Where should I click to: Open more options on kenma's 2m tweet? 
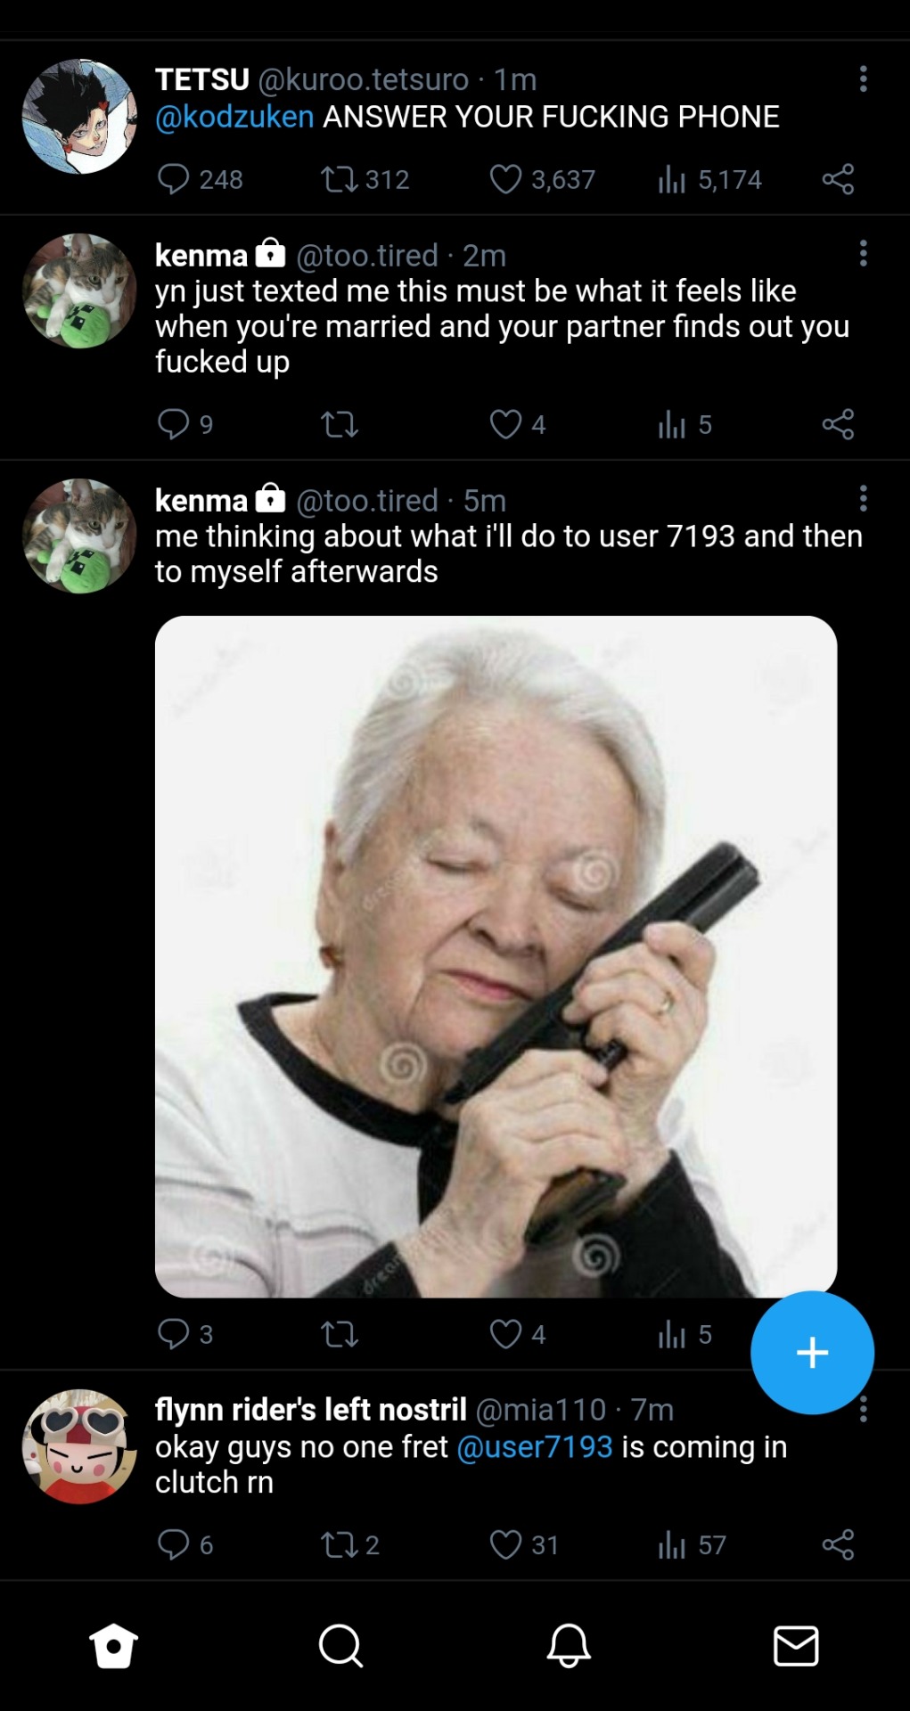point(863,253)
